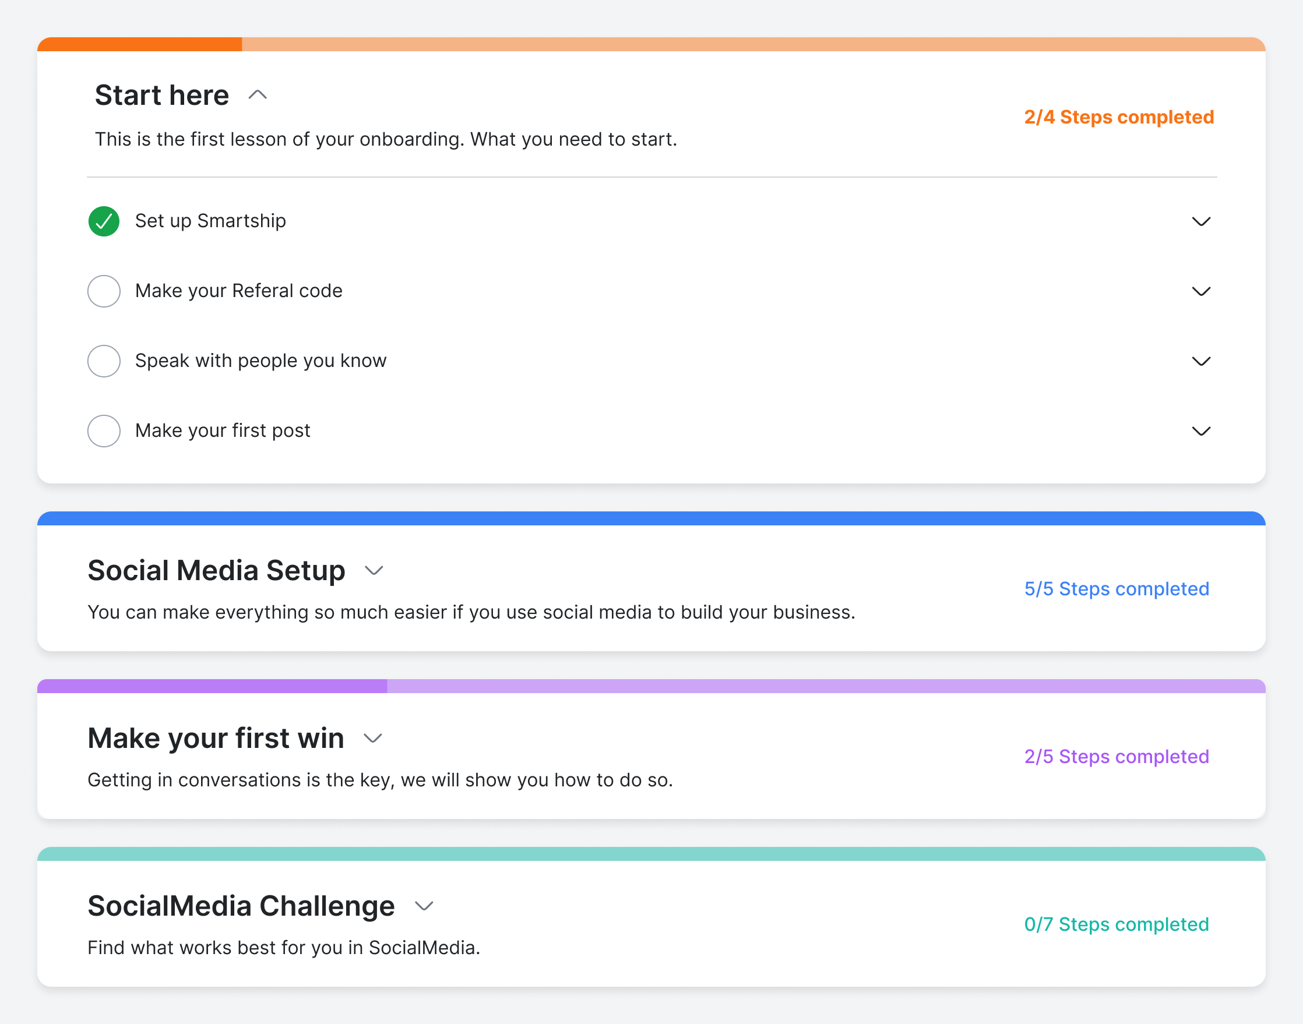Open the Social Media Setup heading
The image size is (1303, 1024).
[x=216, y=570]
